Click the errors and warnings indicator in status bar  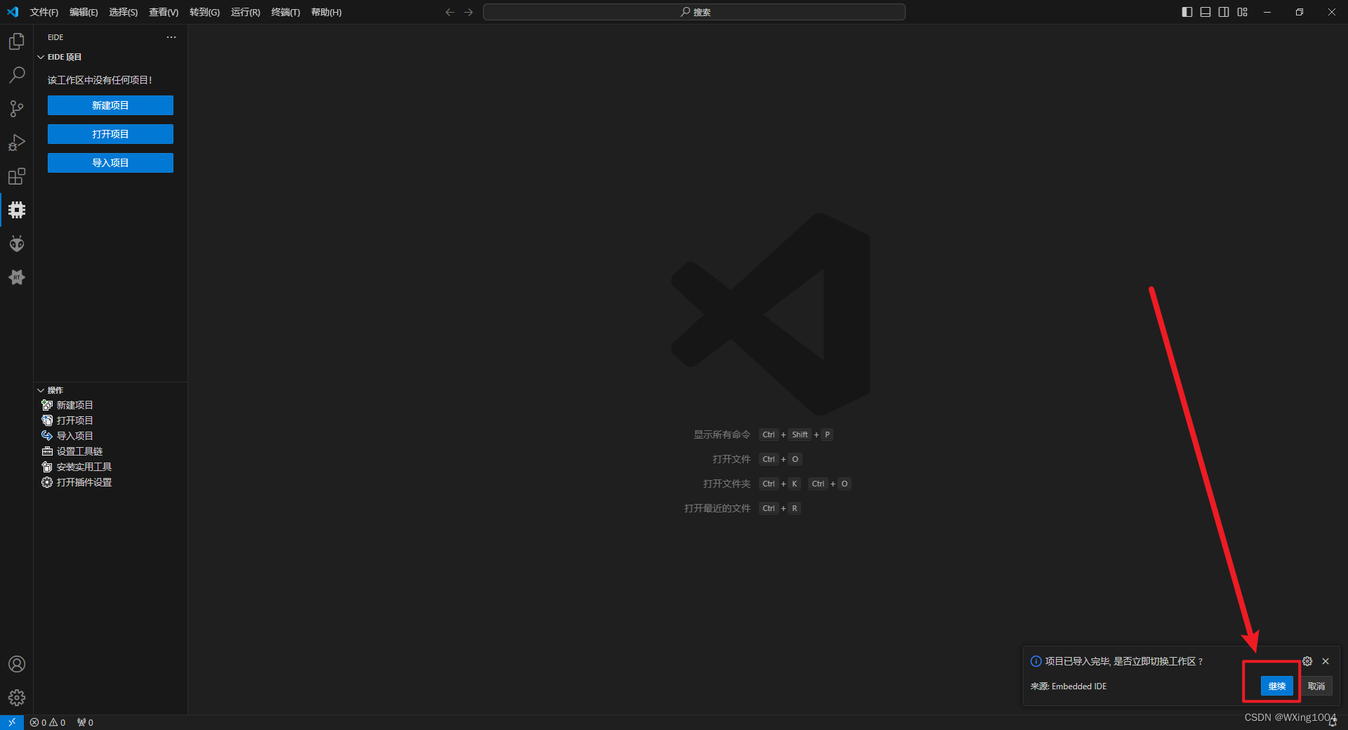point(47,722)
